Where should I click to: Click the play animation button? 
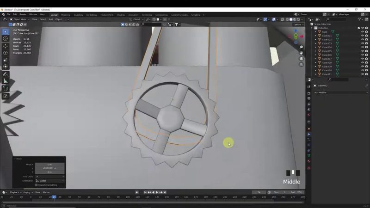(157, 192)
